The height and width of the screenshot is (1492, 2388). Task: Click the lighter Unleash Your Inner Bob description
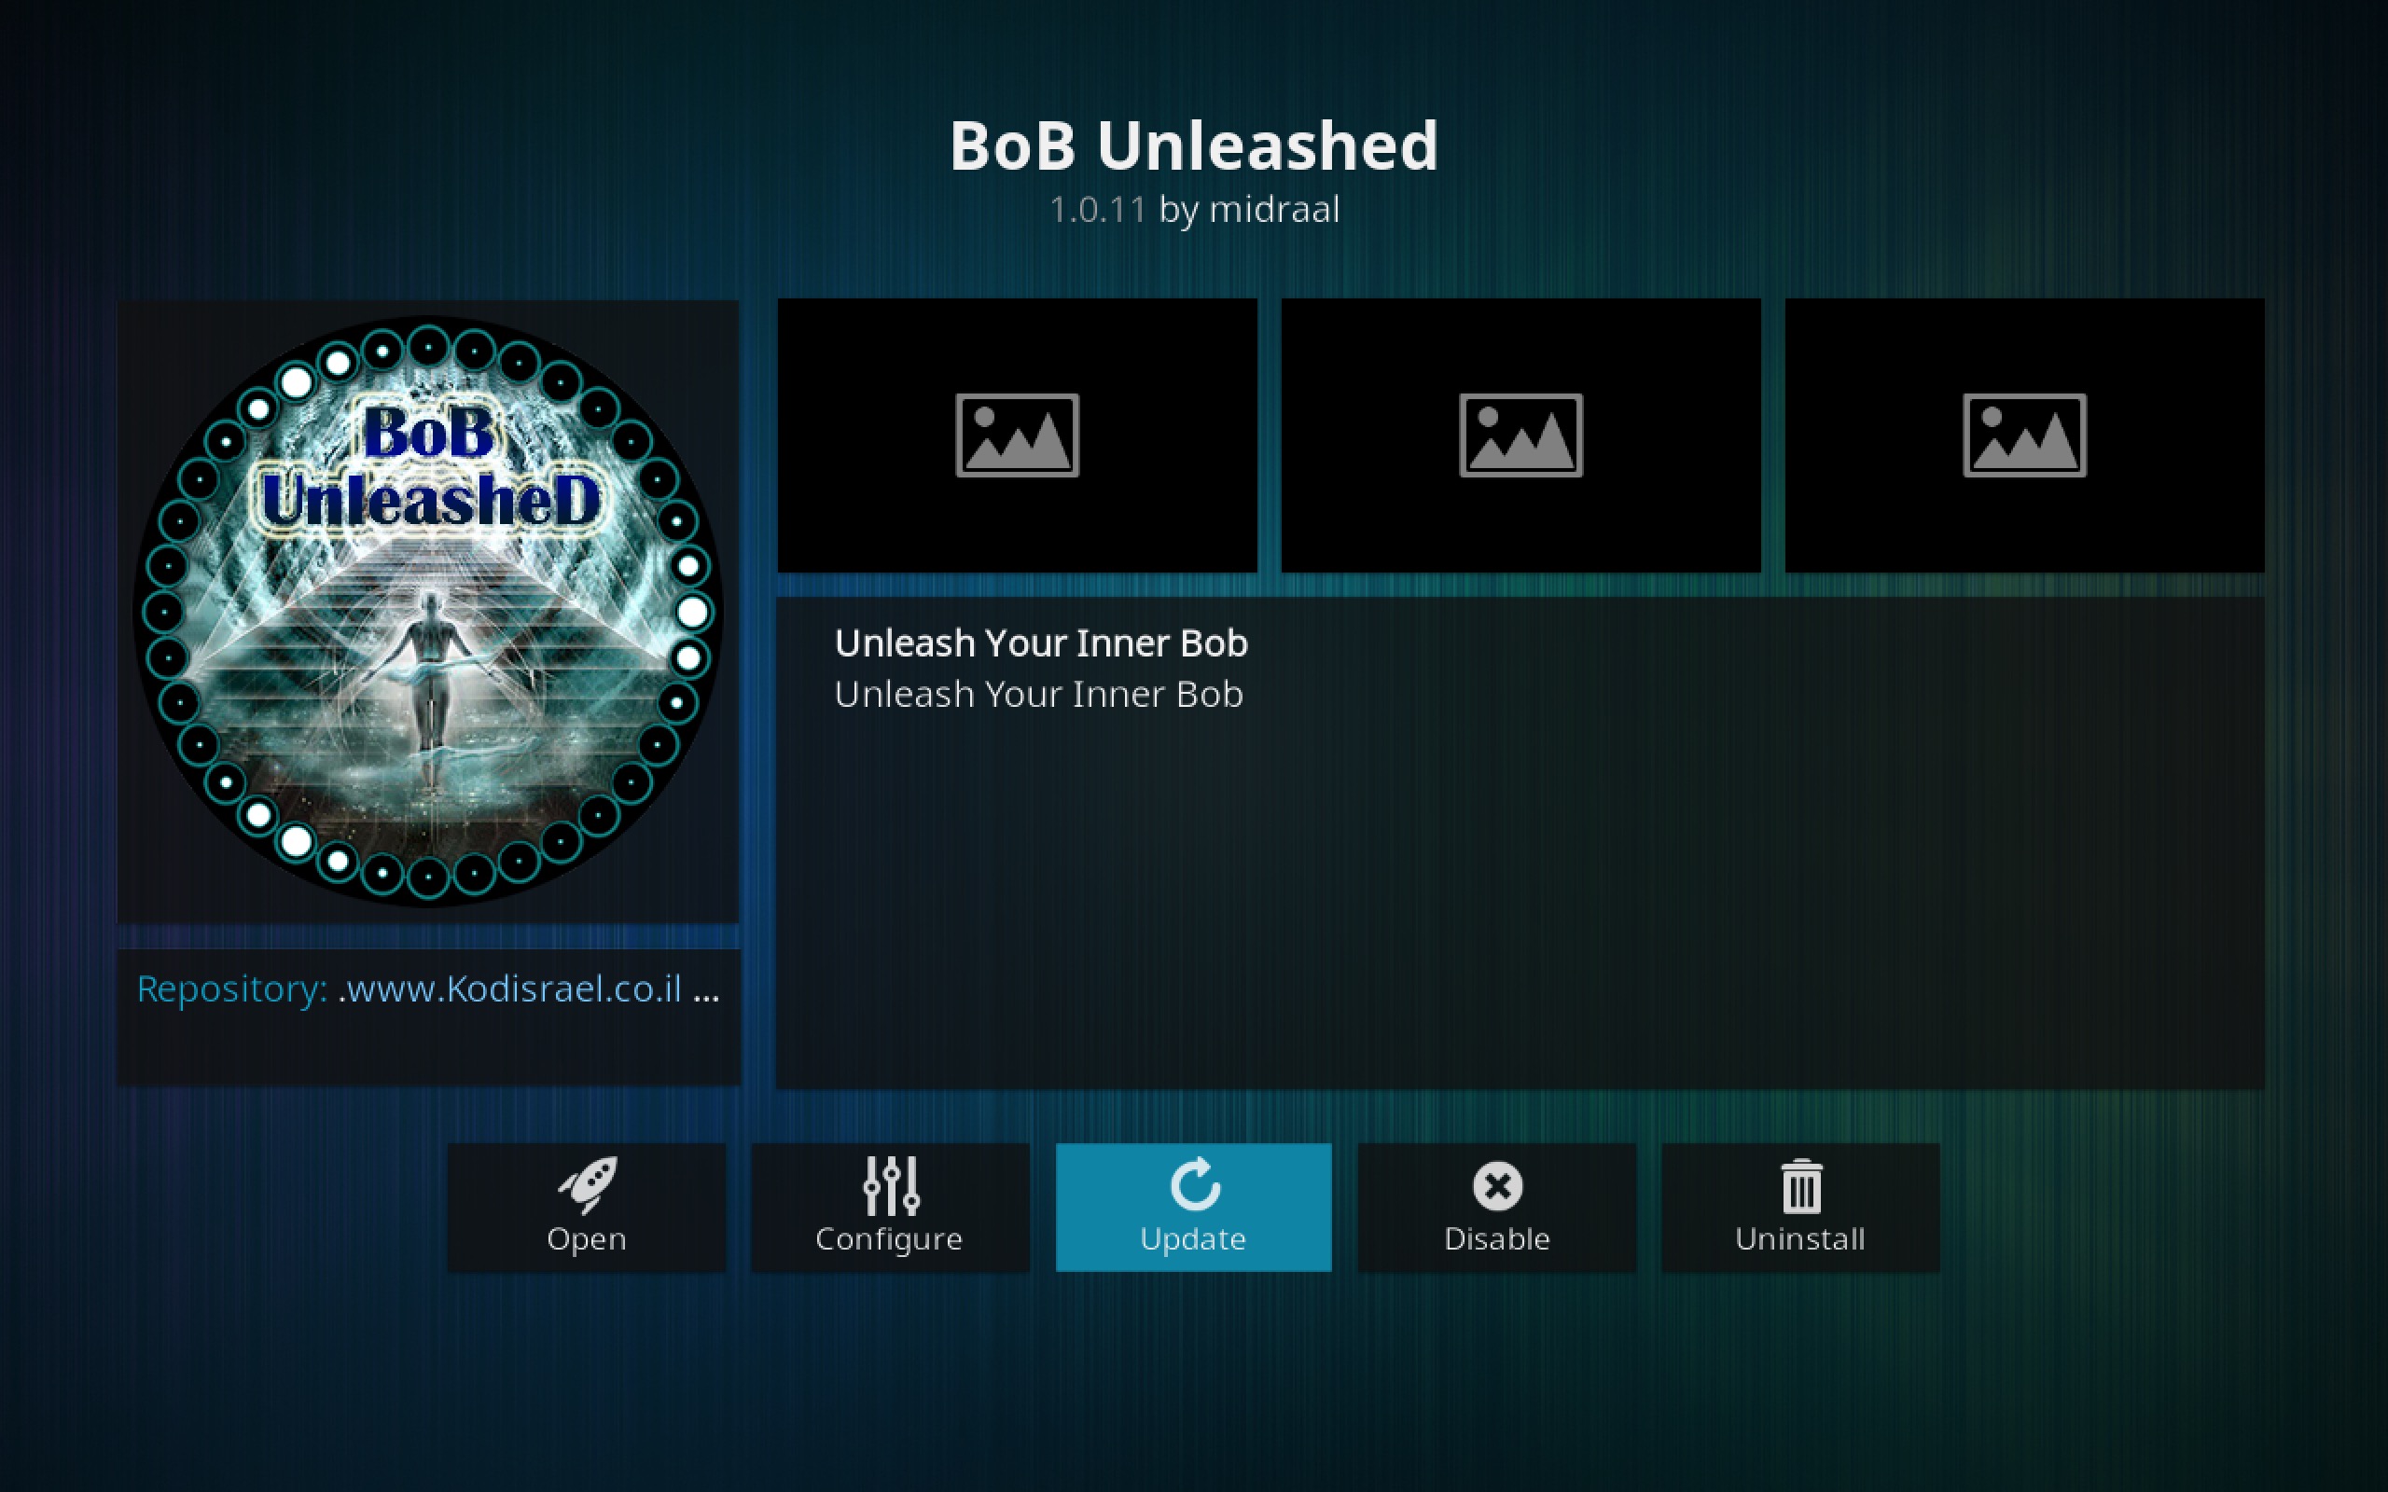tap(1038, 695)
